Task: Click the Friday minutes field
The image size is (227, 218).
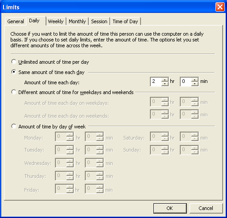Action: [91, 189]
